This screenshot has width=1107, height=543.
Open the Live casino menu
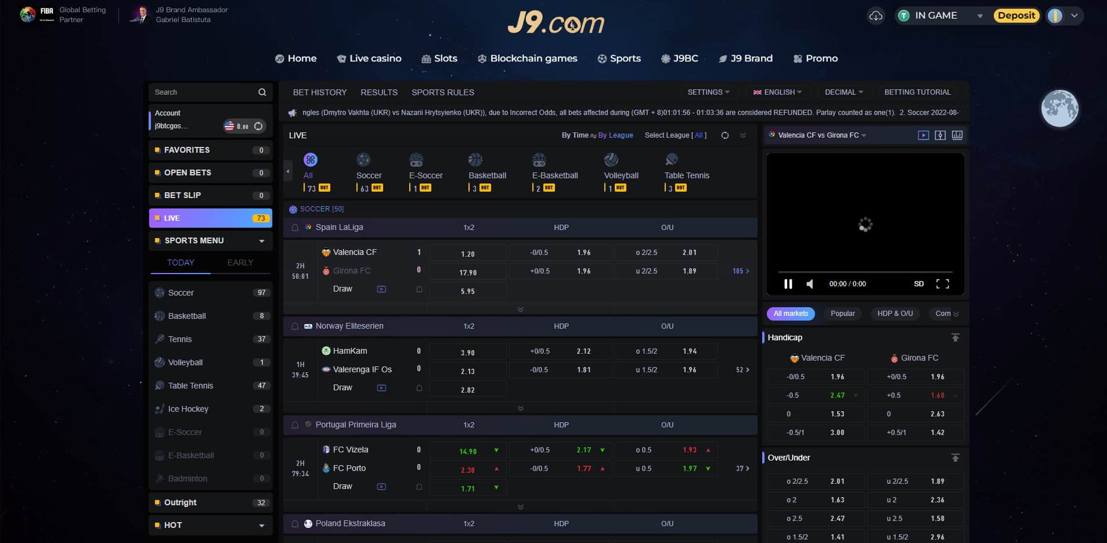click(369, 59)
